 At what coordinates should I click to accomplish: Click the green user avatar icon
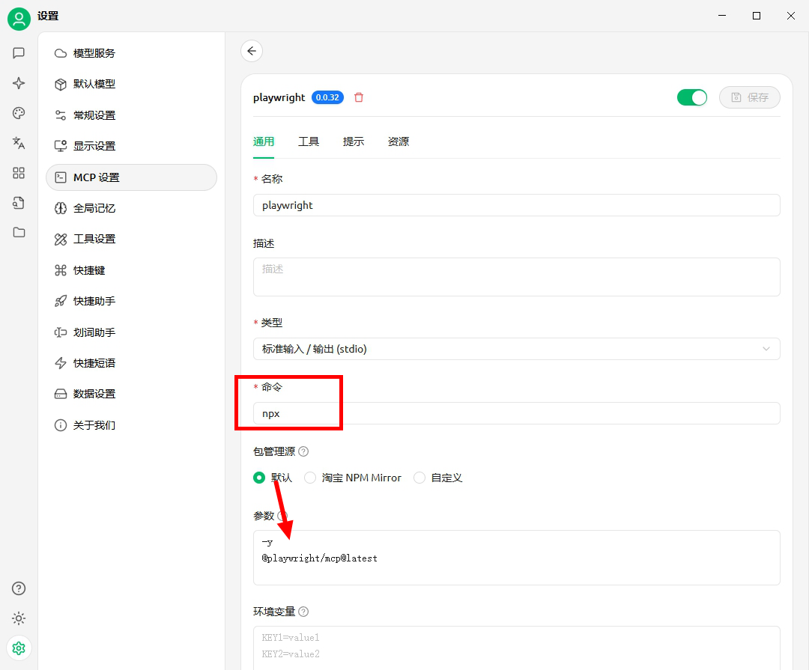pyautogui.click(x=19, y=19)
